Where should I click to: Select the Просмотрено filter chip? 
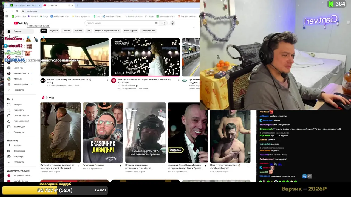pyautogui.click(x=130, y=31)
